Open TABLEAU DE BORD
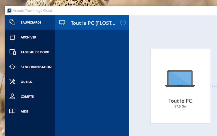 [30, 52]
